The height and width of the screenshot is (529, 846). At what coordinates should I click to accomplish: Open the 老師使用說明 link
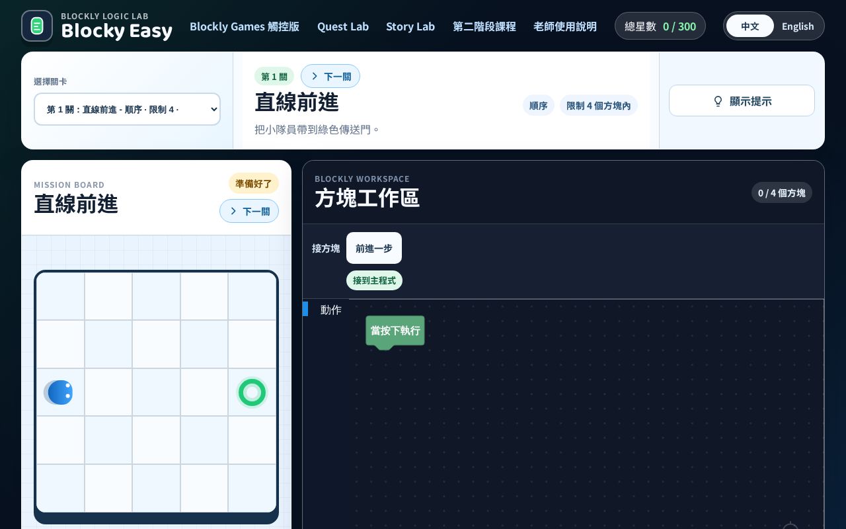(x=565, y=26)
